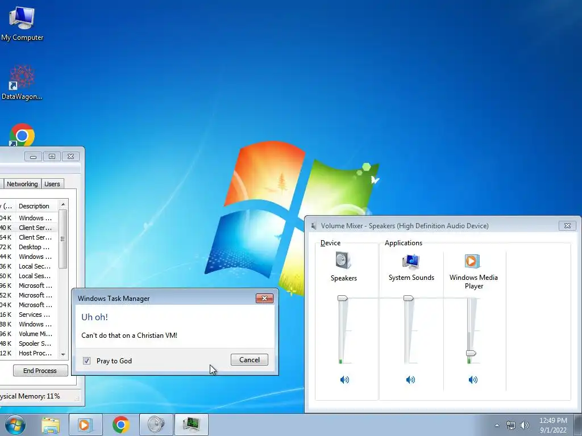Viewport: 582px width, 436px height.
Task: Mute System Sounds
Action: click(410, 380)
